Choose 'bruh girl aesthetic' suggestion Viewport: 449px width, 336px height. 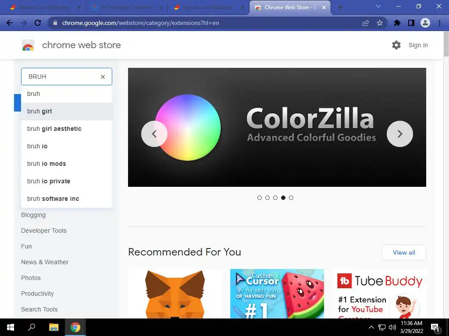pyautogui.click(x=67, y=129)
